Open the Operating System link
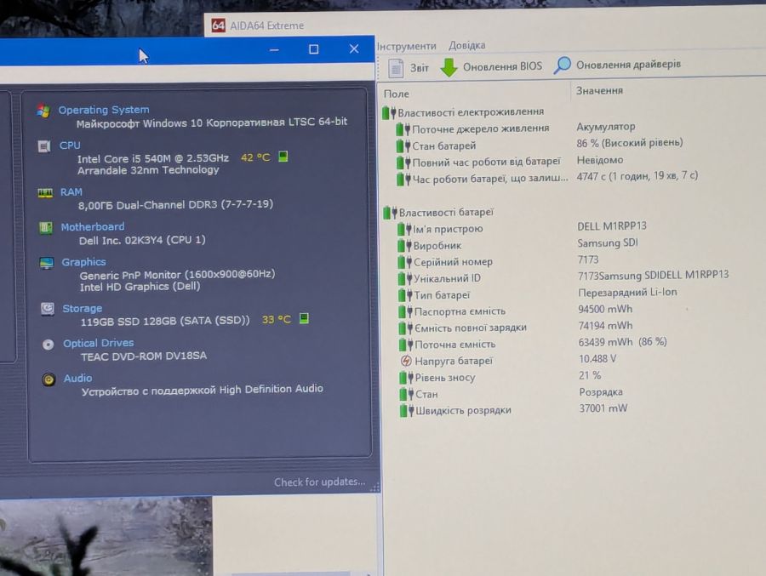Image resolution: width=766 pixels, height=576 pixels. pyautogui.click(x=104, y=110)
